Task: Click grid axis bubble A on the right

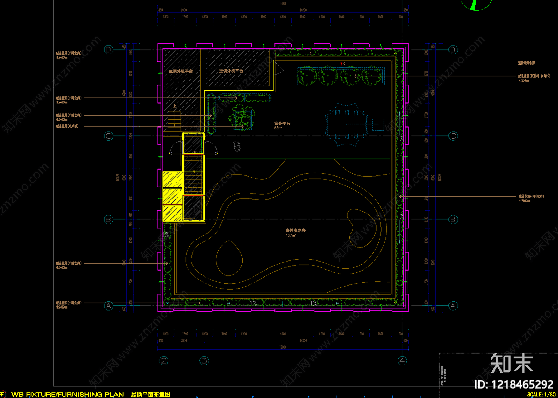Action: pos(453,306)
